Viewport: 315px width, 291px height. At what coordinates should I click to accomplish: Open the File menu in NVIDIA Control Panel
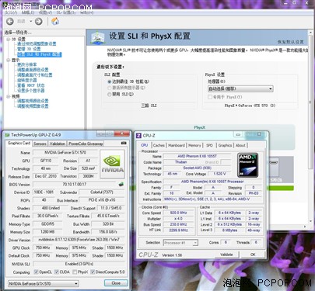(11, 12)
